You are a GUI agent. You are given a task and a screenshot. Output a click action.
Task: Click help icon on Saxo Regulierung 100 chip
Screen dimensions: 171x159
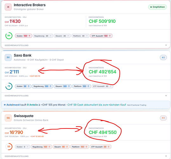[x=51, y=86]
